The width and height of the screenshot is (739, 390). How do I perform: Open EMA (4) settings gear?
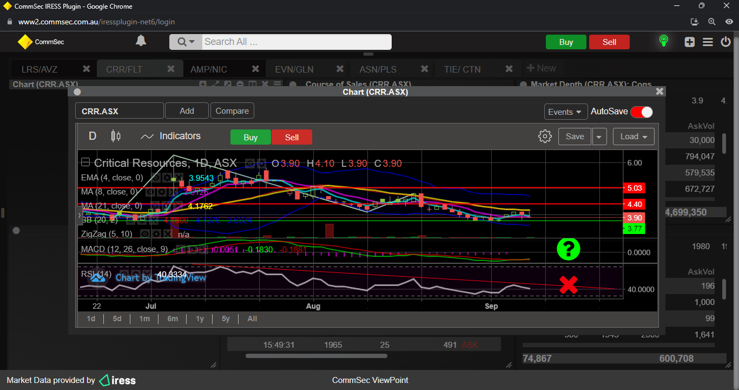click(x=167, y=178)
